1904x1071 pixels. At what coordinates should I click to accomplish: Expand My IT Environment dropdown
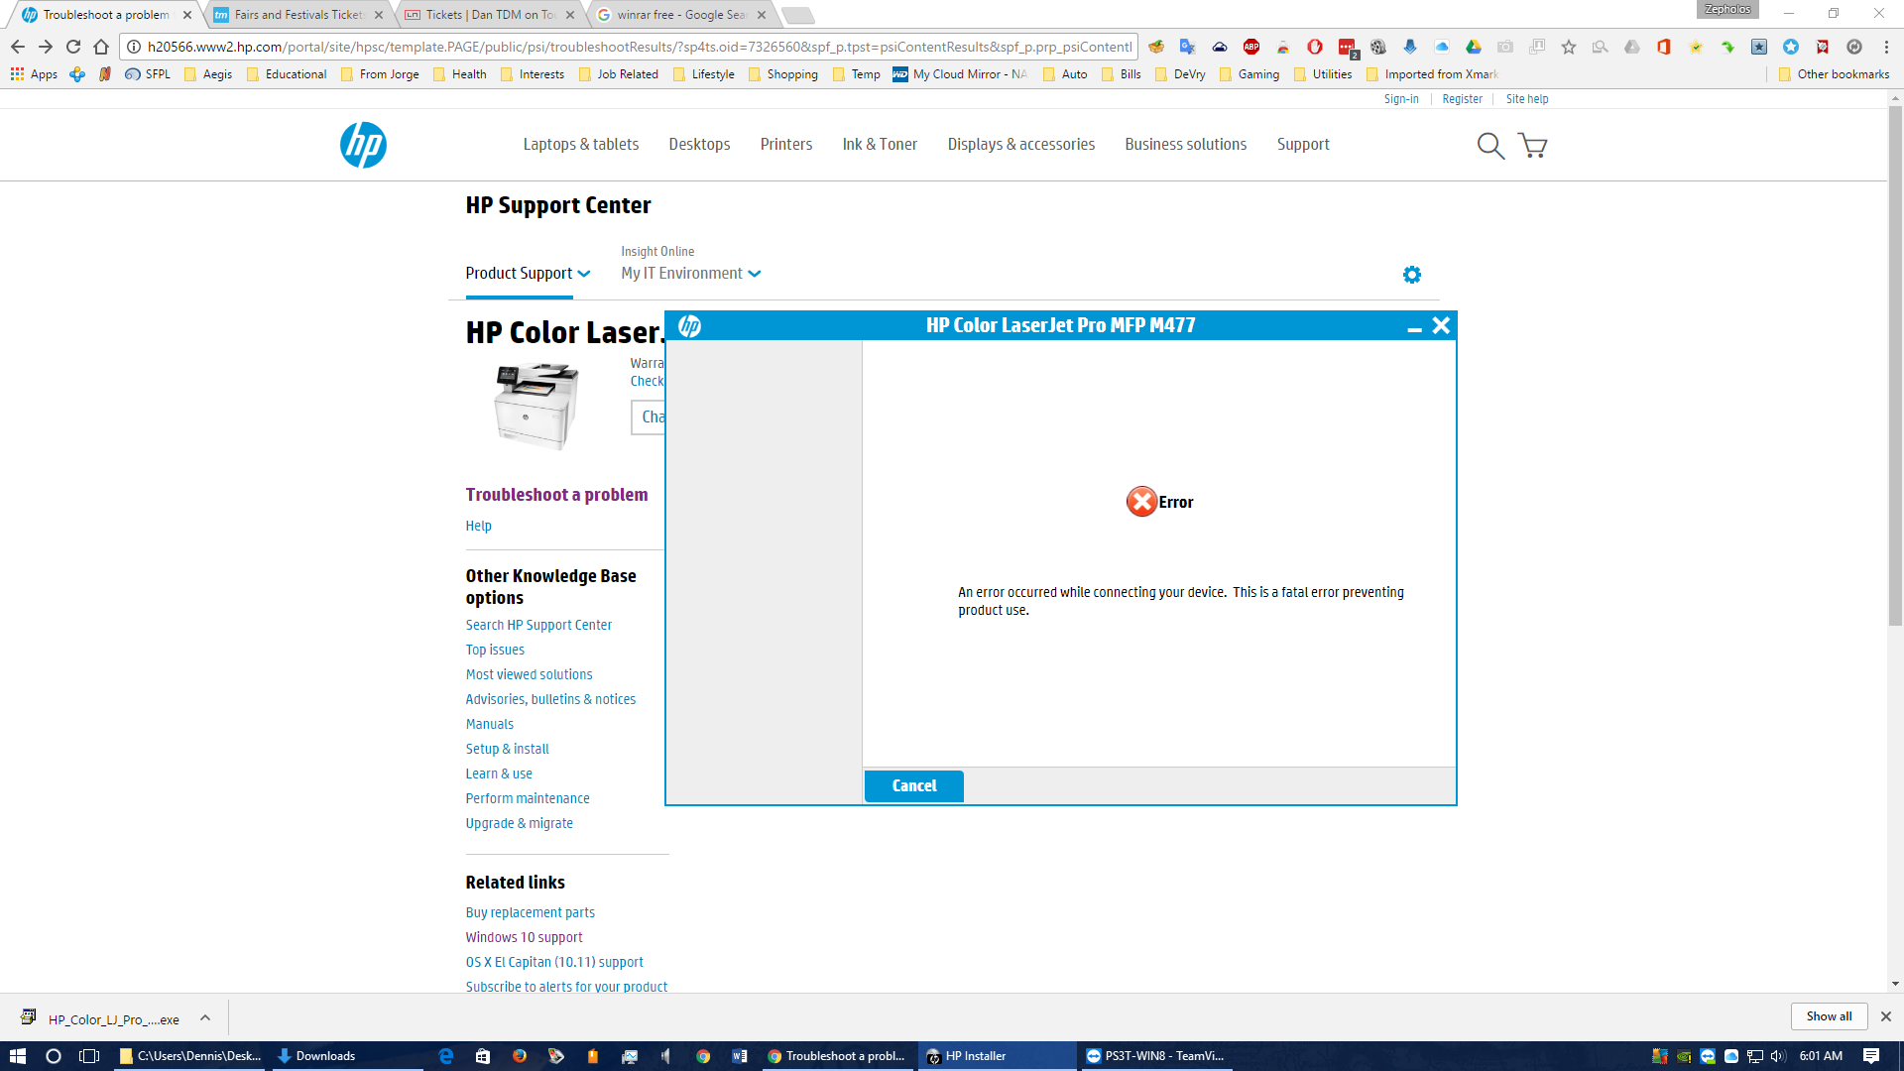click(691, 274)
